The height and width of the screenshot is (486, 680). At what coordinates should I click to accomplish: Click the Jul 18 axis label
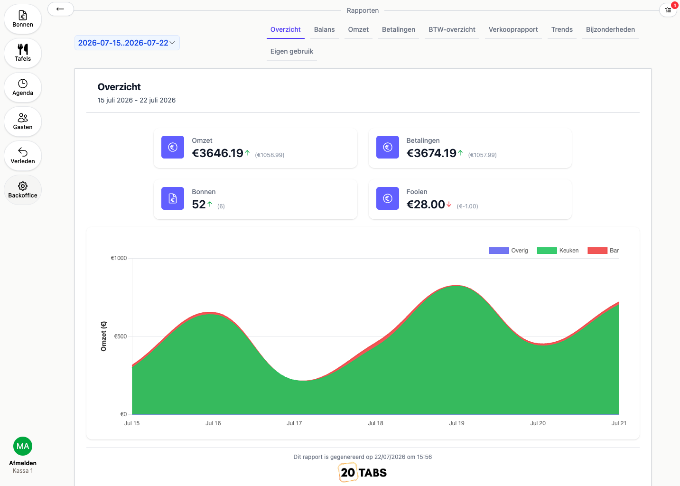(x=375, y=423)
